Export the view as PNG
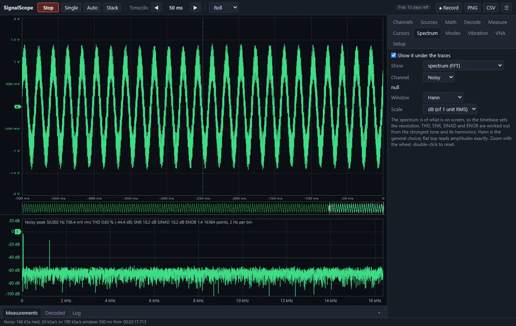 tap(472, 8)
